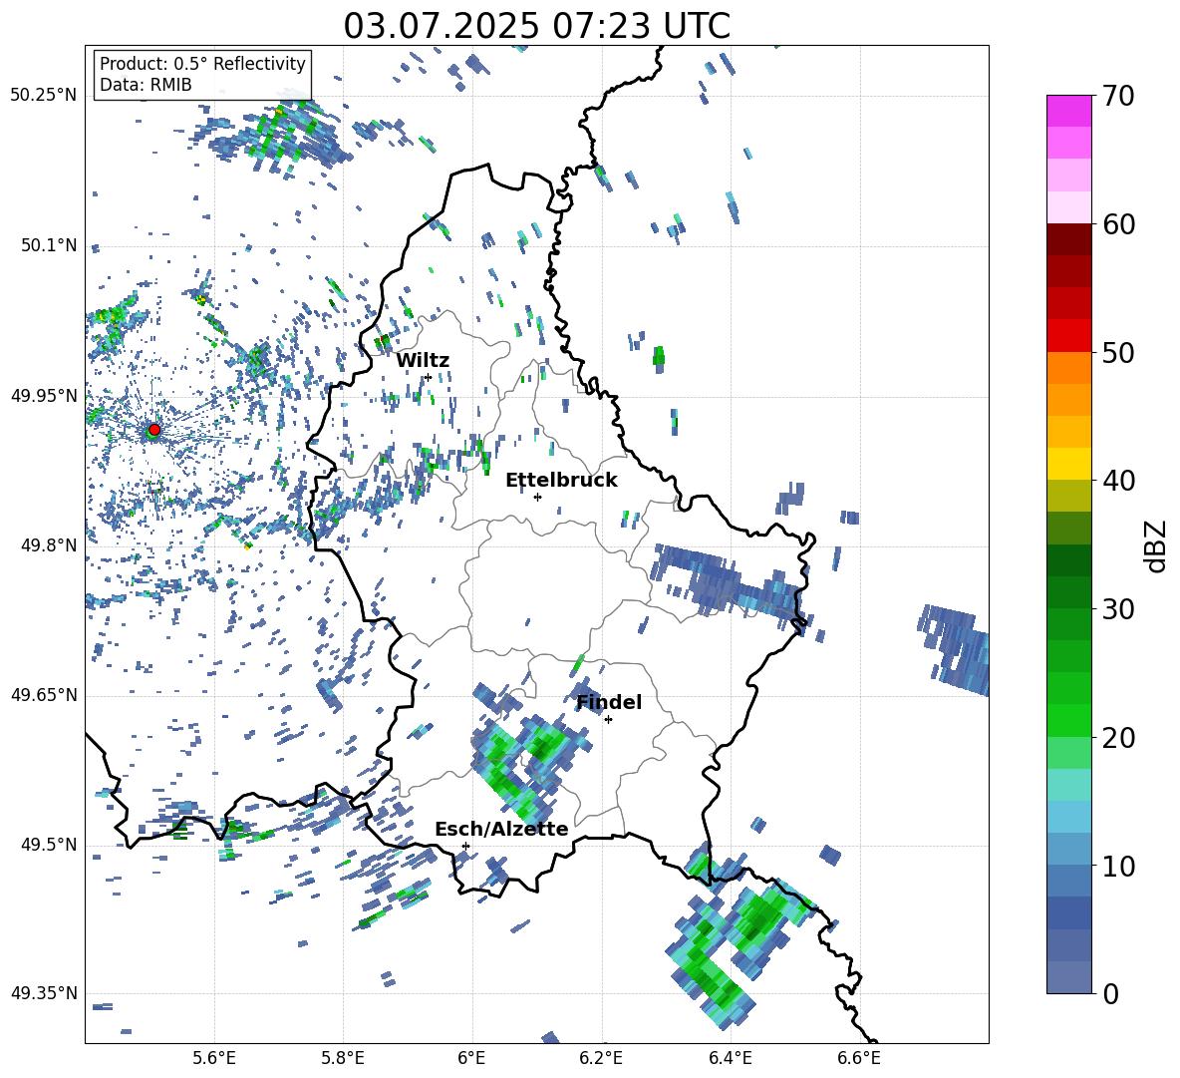Viewport: 1180px width, 1078px height.
Task: Click the dBZ colorbar label
Action: click(1154, 545)
